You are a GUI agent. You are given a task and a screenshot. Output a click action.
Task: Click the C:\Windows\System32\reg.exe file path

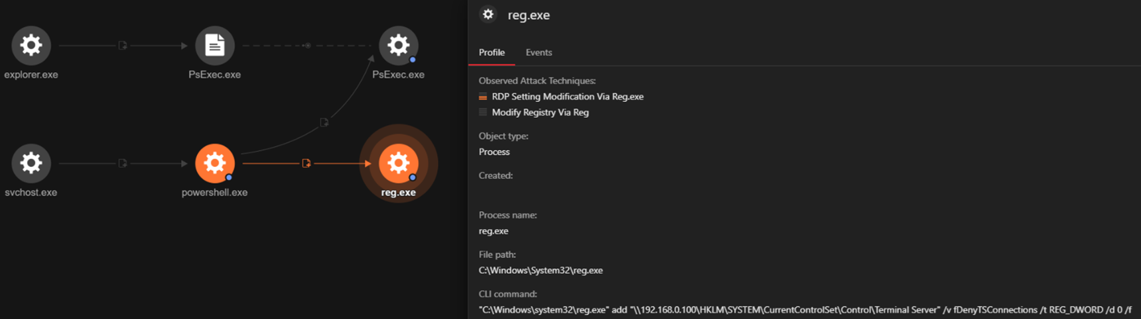tap(541, 270)
